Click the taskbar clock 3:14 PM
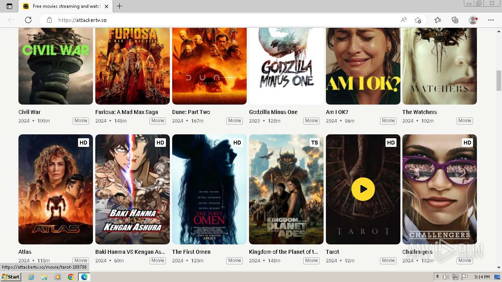Image resolution: width=502 pixels, height=282 pixels. click(x=482, y=277)
